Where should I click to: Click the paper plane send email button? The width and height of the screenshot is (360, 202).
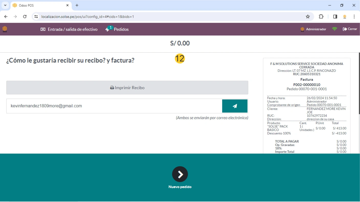coord(235,106)
